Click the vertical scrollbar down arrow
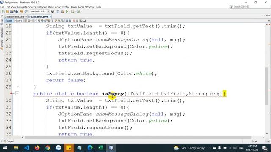 pos(267,133)
